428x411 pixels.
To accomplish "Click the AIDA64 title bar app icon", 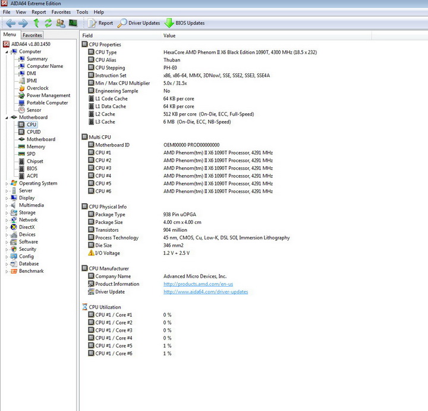I will (x=4, y=4).
